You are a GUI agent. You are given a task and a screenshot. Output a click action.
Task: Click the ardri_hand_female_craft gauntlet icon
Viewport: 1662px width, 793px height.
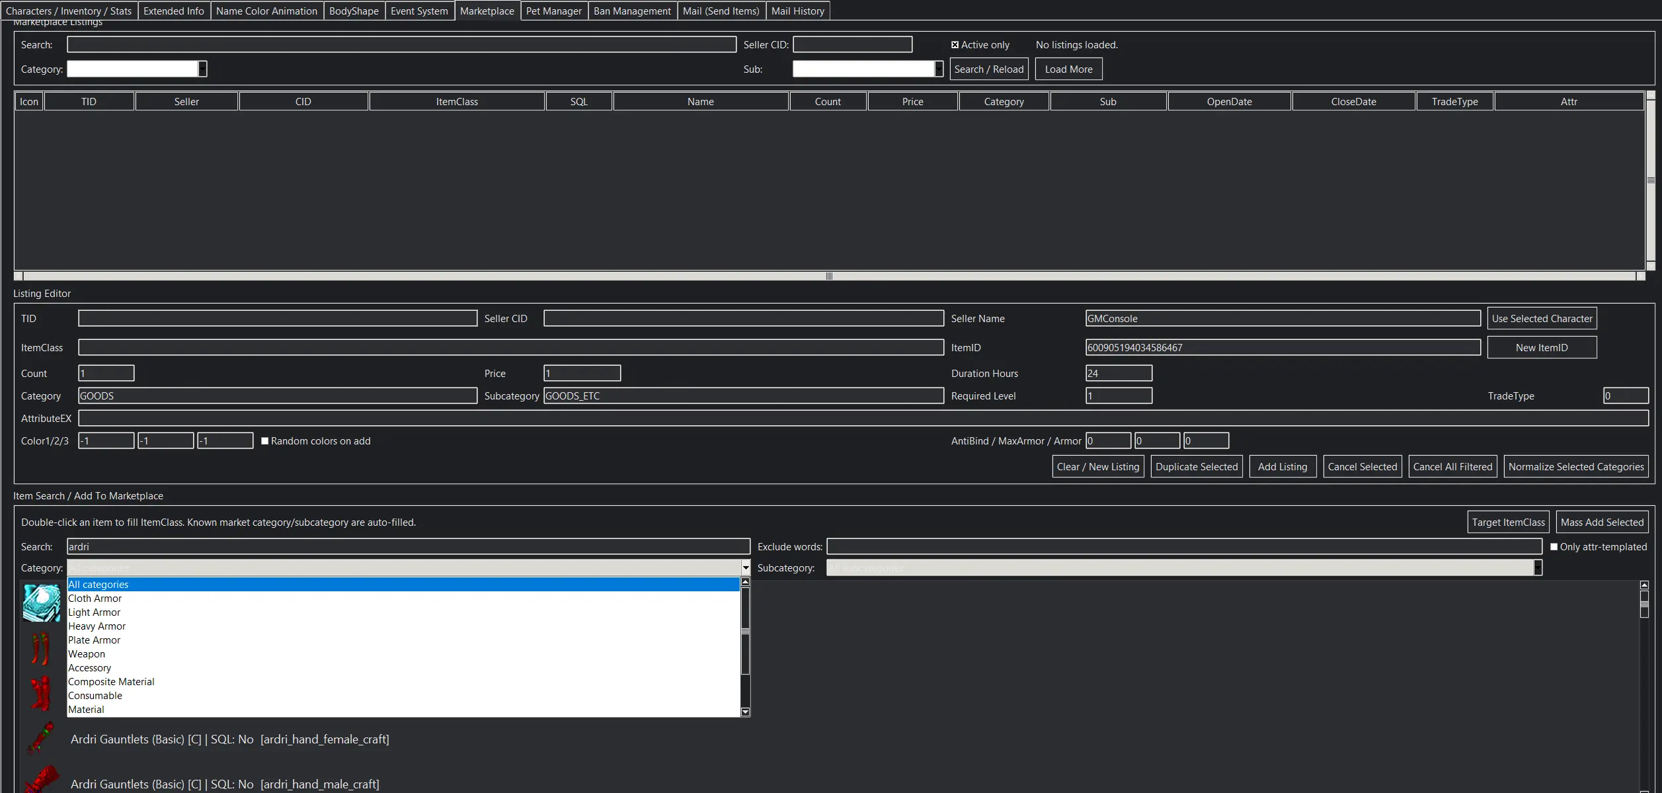coord(40,739)
